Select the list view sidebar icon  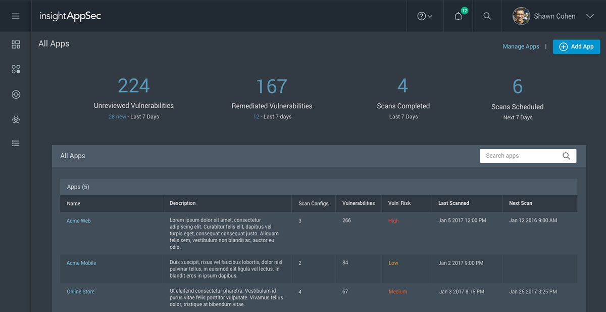tap(16, 144)
